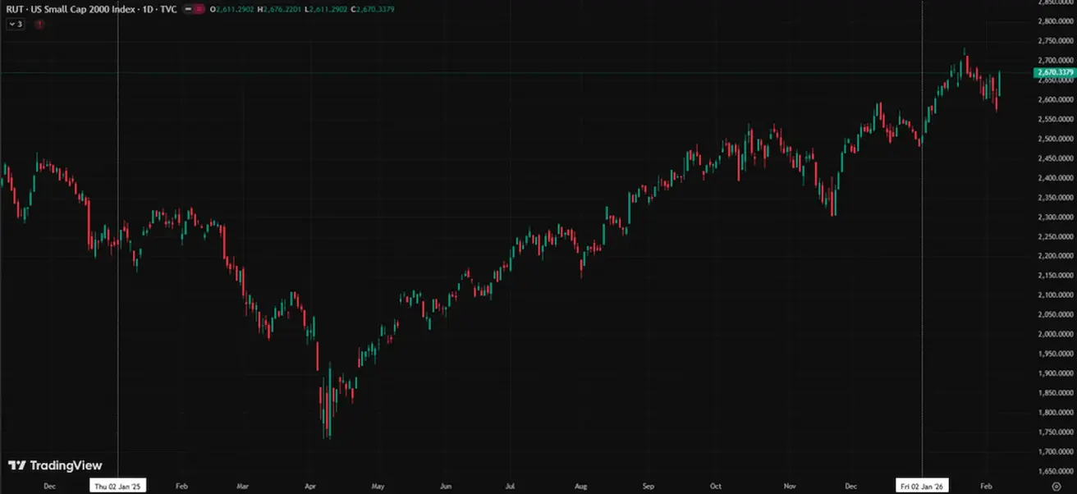
Task: Click the 1D interval label in title
Action: [147, 9]
